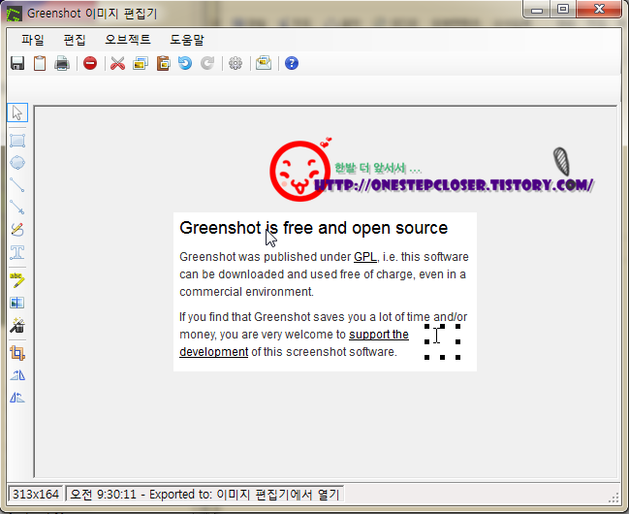629x514 pixels.
Task: Open the 도움말 menu
Action: pos(187,40)
